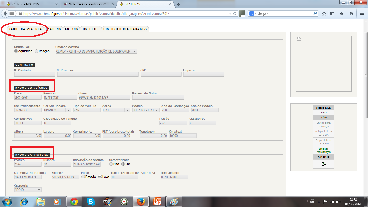Open Prefixo dropdown showing ASM
The image size is (368, 207).
point(28,164)
